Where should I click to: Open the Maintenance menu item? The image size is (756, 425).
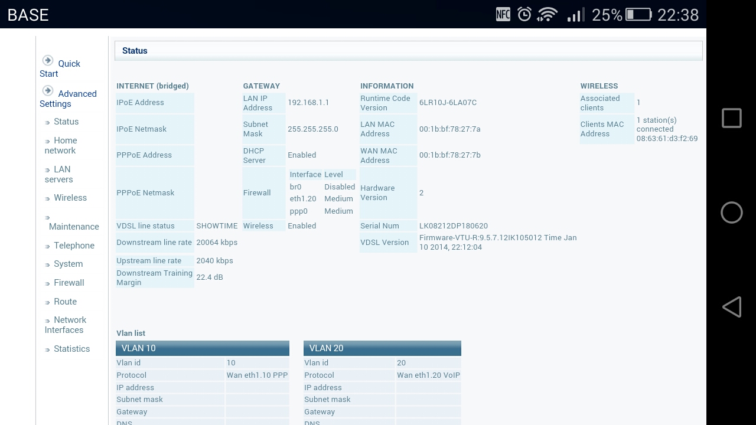(74, 227)
